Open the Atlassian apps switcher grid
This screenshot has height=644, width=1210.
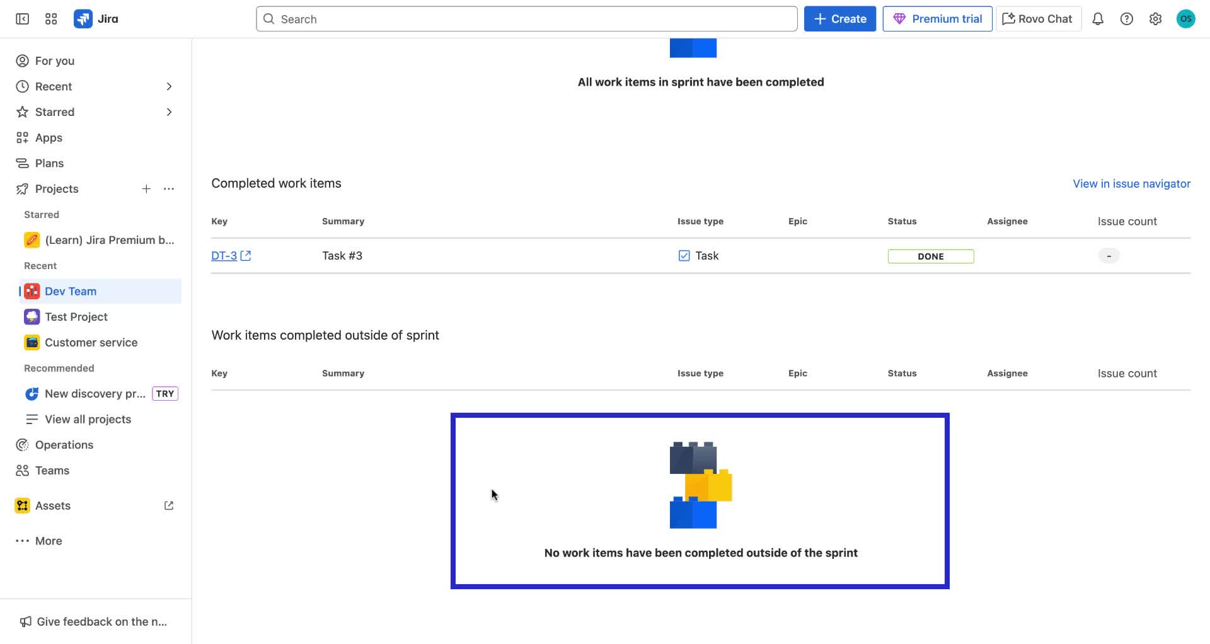51,19
